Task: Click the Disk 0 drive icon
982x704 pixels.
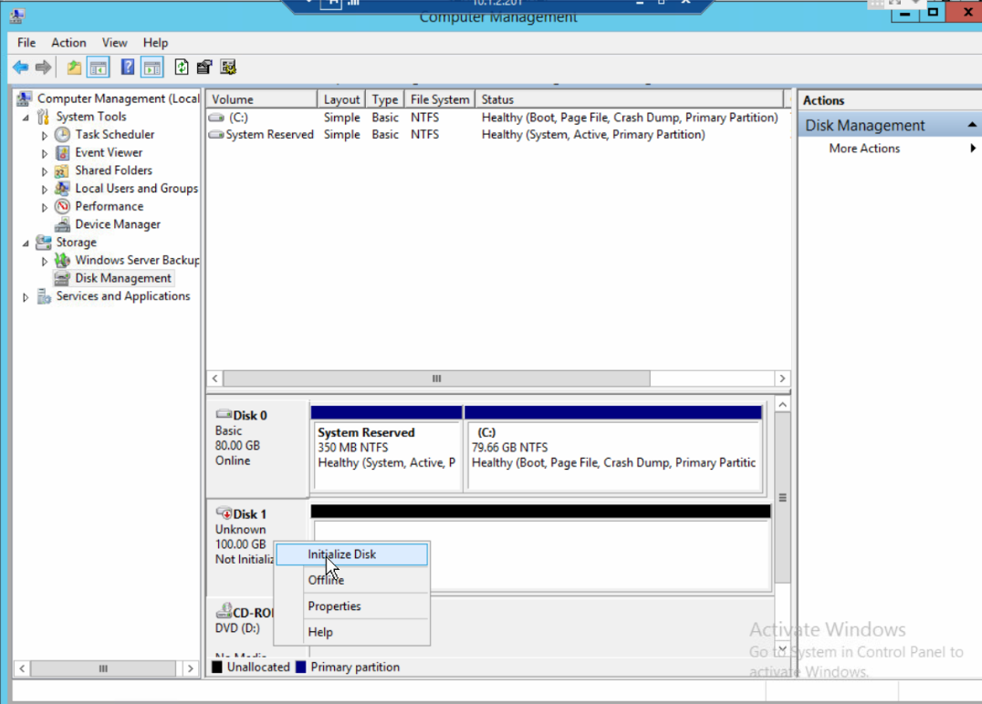Action: click(224, 414)
